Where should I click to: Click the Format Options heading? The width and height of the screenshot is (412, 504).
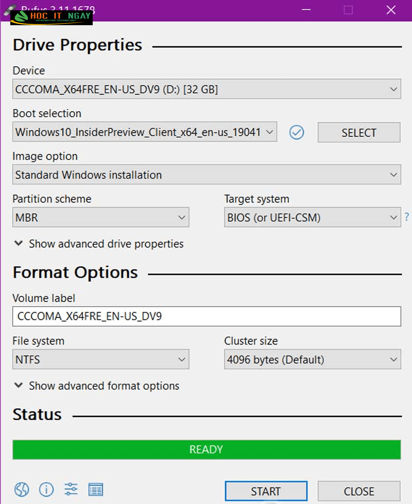click(75, 273)
